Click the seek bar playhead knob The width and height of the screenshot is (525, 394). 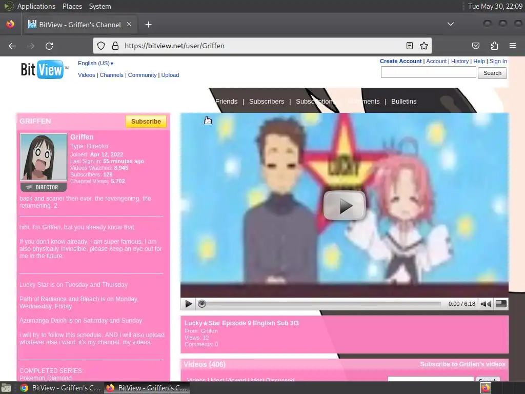pos(201,304)
